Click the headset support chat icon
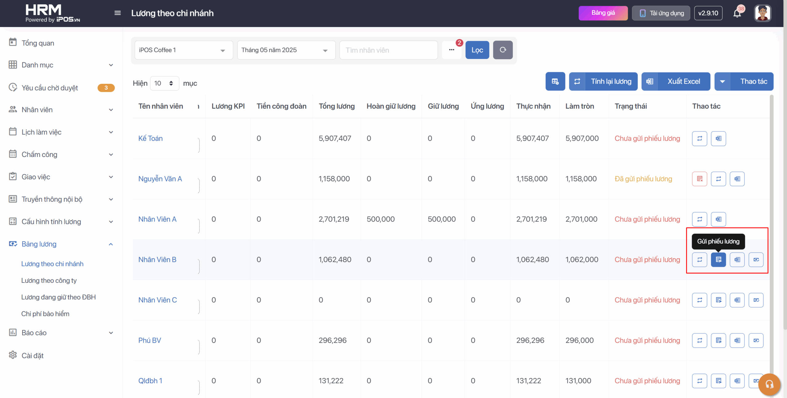The image size is (787, 398). click(x=769, y=384)
